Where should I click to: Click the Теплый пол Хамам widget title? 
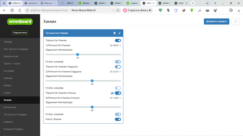57,33
